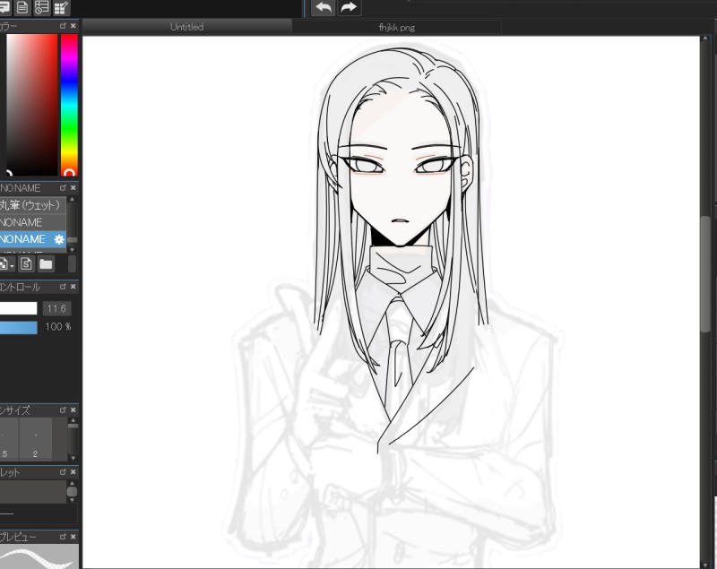Close the プレビュー preview panel
This screenshot has height=569, width=717.
[73, 537]
